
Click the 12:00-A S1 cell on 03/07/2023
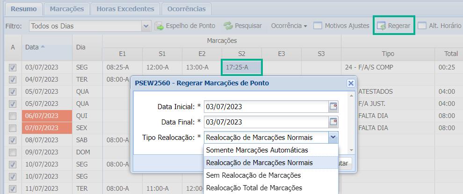tap(162, 68)
